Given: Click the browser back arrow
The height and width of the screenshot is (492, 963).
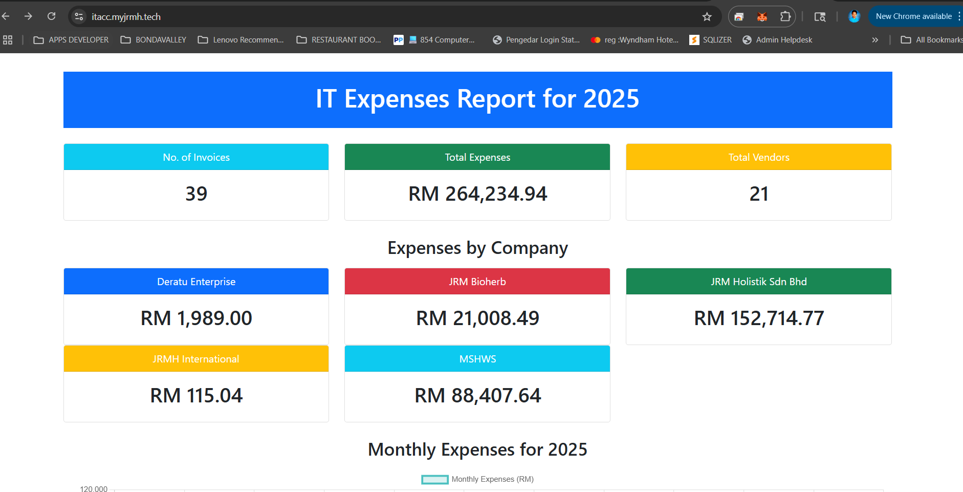Looking at the screenshot, I should pyautogui.click(x=6, y=16).
